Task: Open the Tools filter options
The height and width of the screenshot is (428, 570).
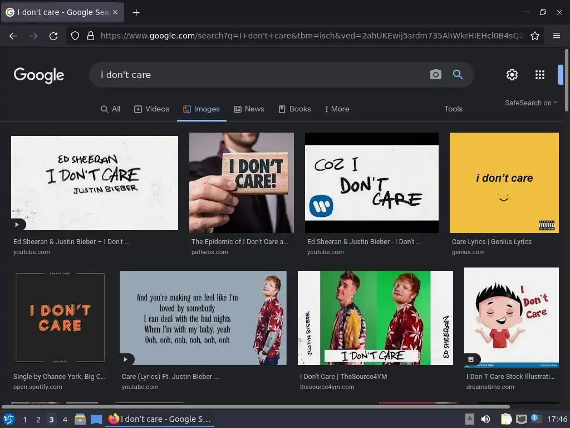Action: click(x=453, y=109)
